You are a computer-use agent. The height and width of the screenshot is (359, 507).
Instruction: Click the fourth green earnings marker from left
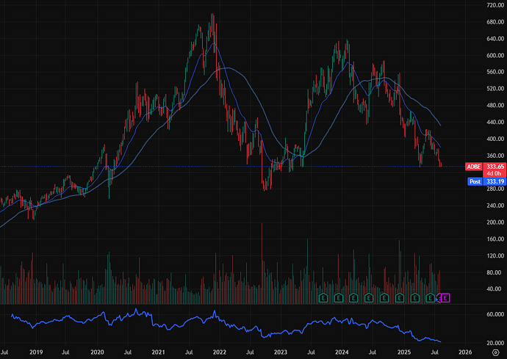[x=369, y=297]
